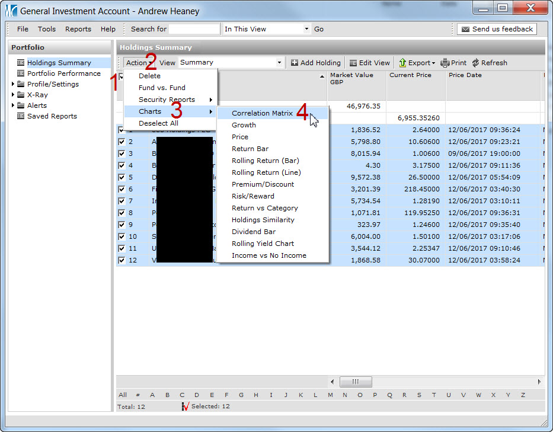This screenshot has height=432, width=553.
Task: Toggle the checkbox for row 9
Action: [122, 225]
